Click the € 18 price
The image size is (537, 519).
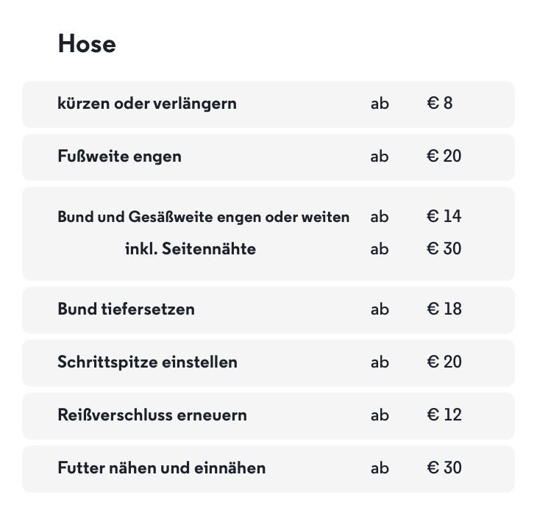click(444, 309)
